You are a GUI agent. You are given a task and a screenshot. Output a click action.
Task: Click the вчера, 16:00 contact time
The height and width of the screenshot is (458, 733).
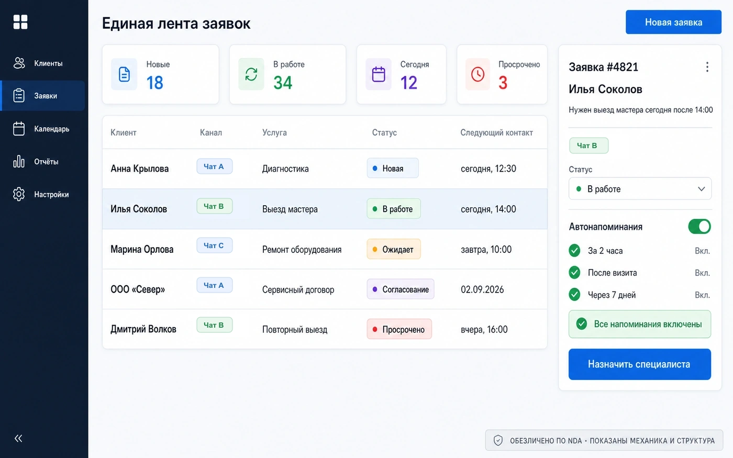484,330
